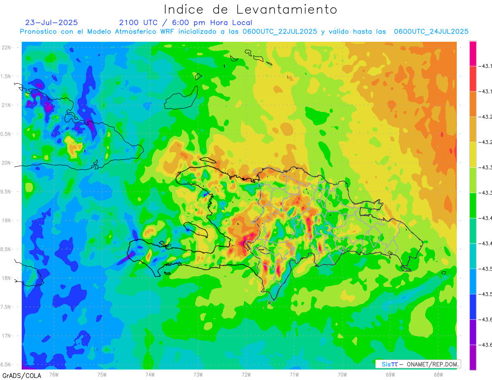492x380 pixels.
Task: Click the '21N' latitude label
Action: click(6, 105)
